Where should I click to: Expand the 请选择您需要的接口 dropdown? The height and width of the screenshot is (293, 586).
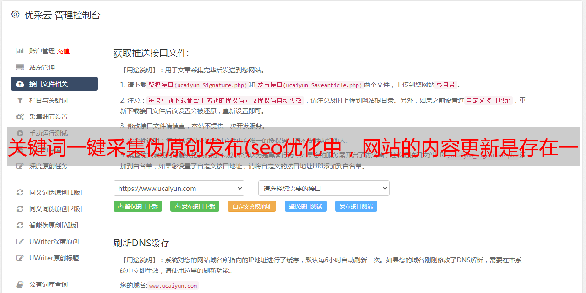pyautogui.click(x=324, y=188)
